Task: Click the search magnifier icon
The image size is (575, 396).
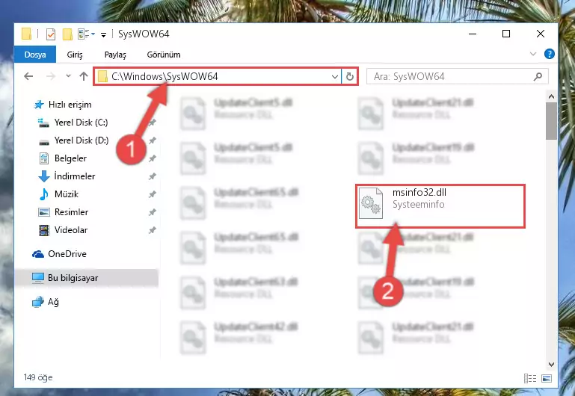Action: (538, 76)
